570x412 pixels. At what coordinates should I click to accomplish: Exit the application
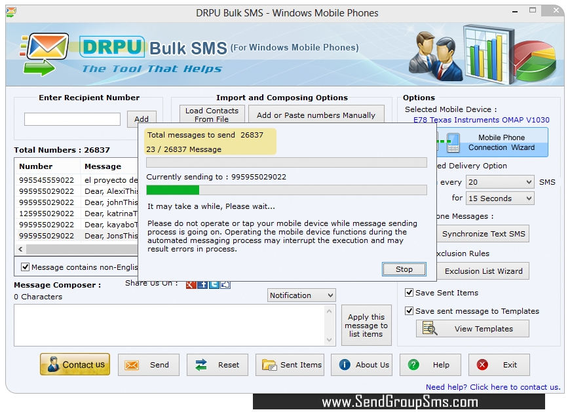point(499,365)
